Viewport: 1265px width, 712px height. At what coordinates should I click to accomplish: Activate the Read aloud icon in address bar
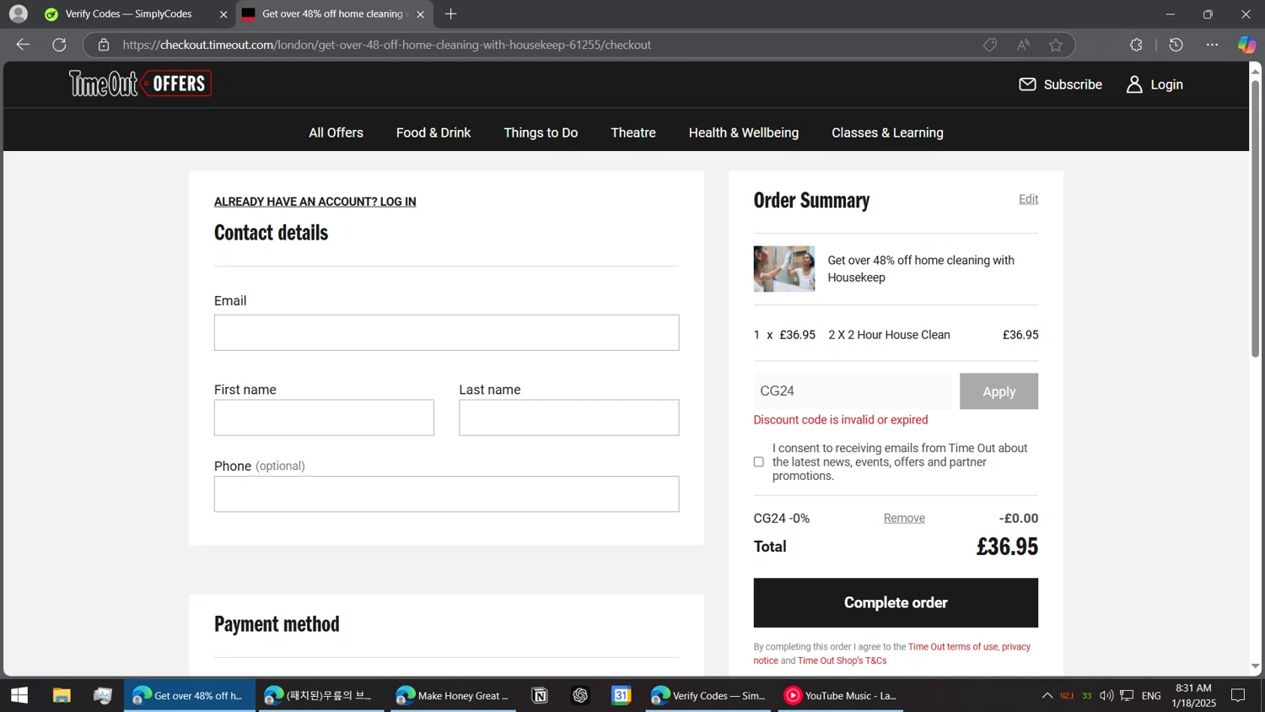[1023, 45]
